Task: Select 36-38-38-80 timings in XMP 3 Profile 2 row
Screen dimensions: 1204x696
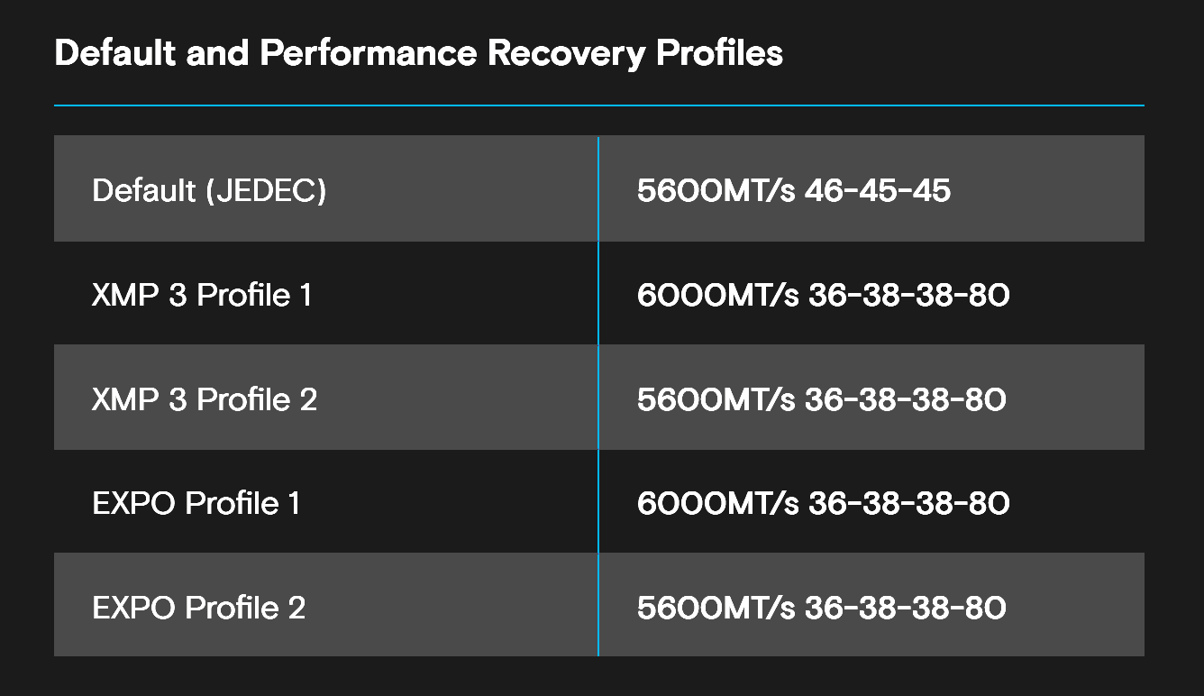Action: tap(905, 399)
